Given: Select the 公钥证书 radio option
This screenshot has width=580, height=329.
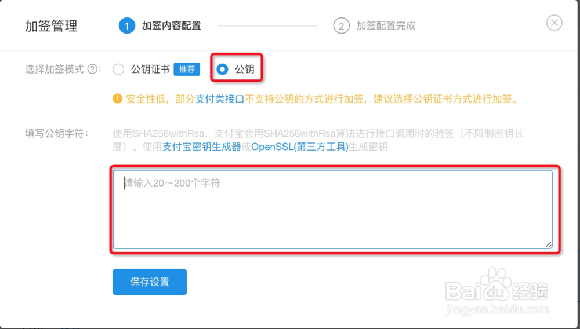Looking at the screenshot, I should click(x=119, y=70).
